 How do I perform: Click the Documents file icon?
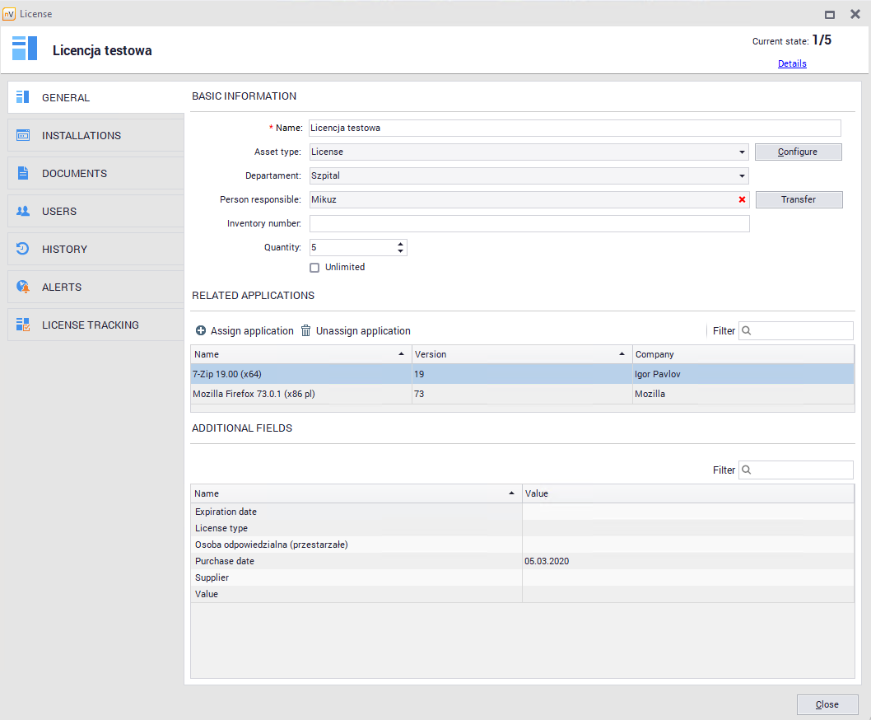coord(23,173)
